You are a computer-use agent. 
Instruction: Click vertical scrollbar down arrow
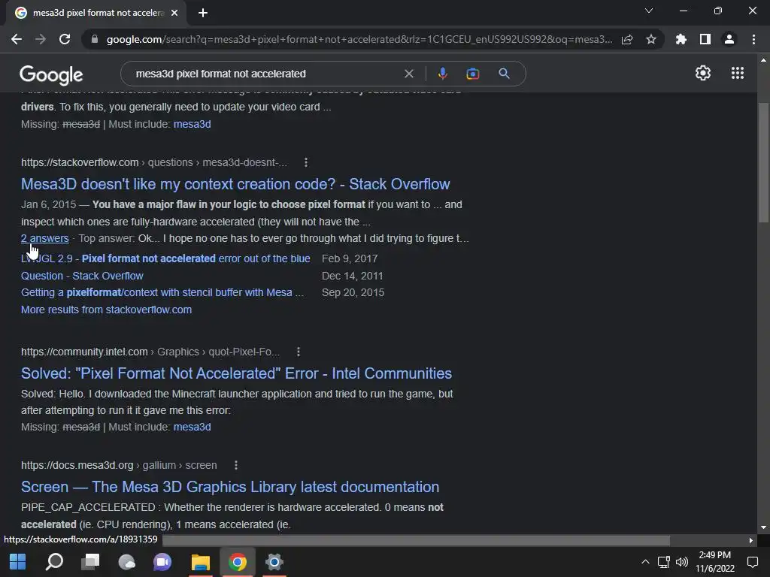point(763,527)
